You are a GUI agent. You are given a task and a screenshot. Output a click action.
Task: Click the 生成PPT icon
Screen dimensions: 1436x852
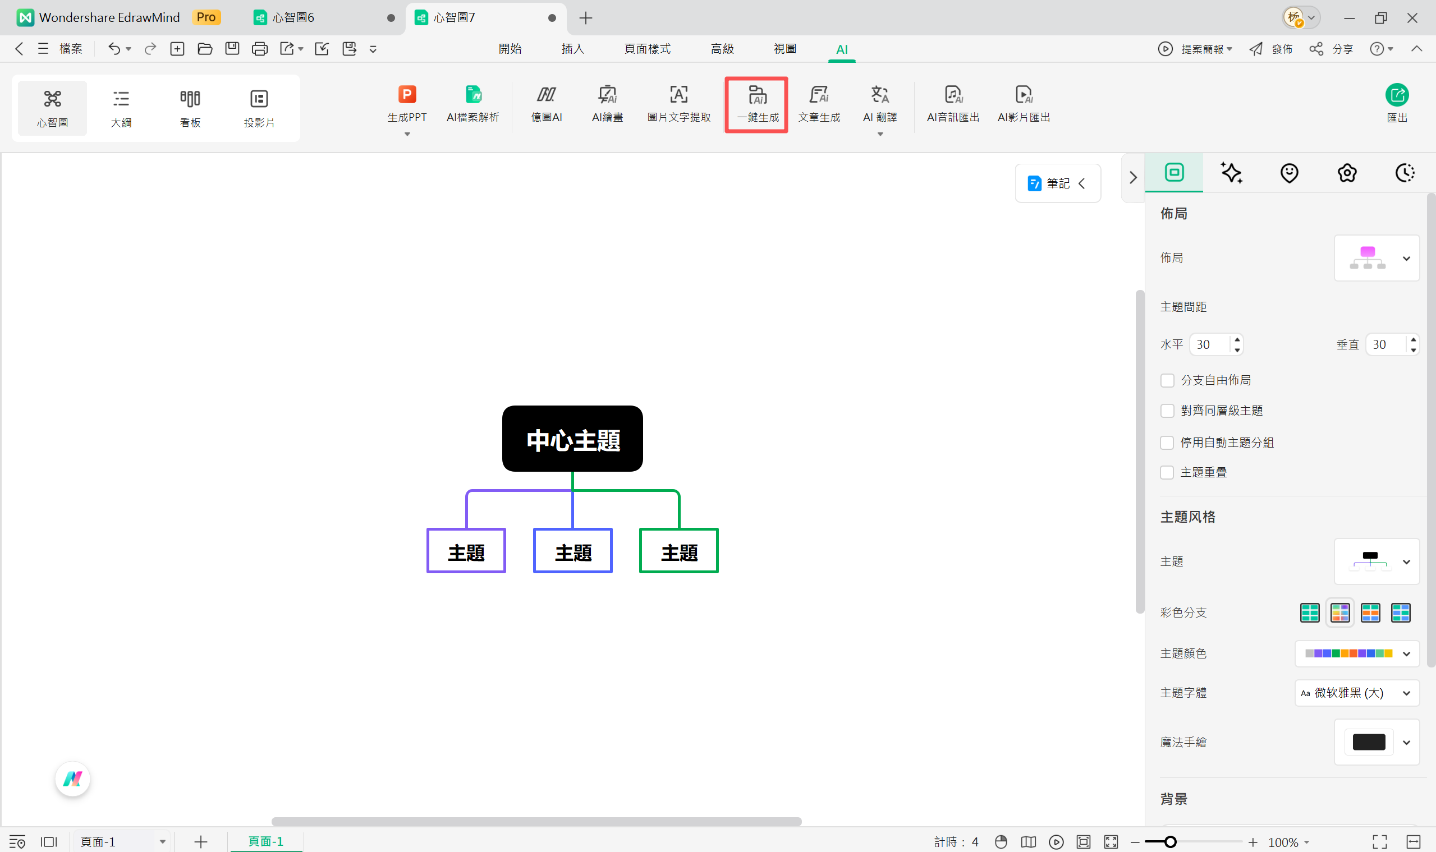click(x=407, y=95)
